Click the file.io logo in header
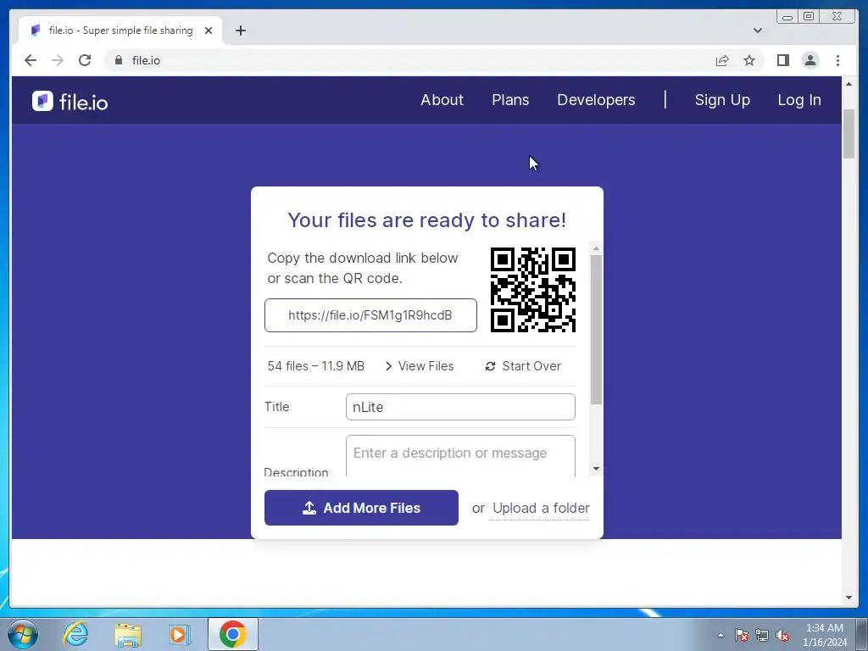The height and width of the screenshot is (651, 868). (70, 102)
